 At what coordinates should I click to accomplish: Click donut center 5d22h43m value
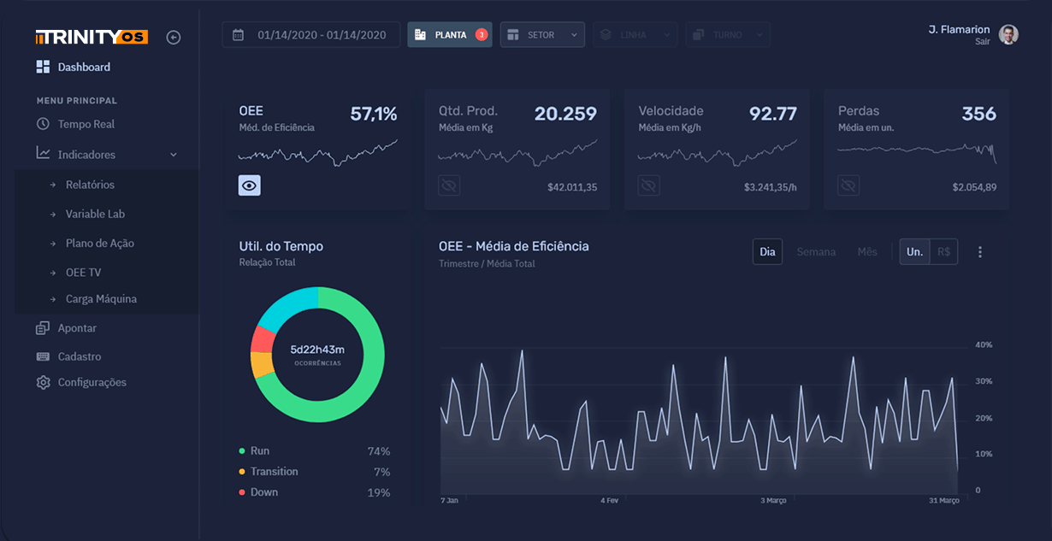317,350
